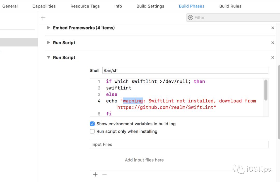280x182 pixels.
Task: Enable Run script only when installing
Action: click(x=92, y=132)
